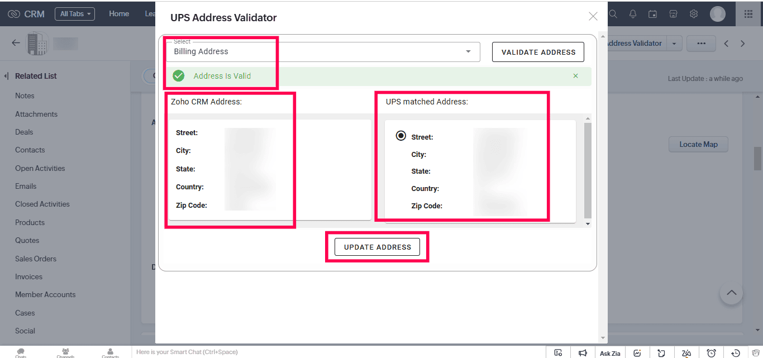Click the UPDATE ADDRESS button
Screen dimensions: 763x358
click(377, 247)
